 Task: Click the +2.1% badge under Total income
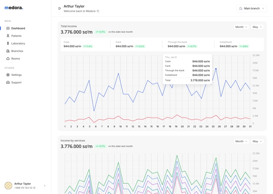pyautogui.click(x=101, y=32)
